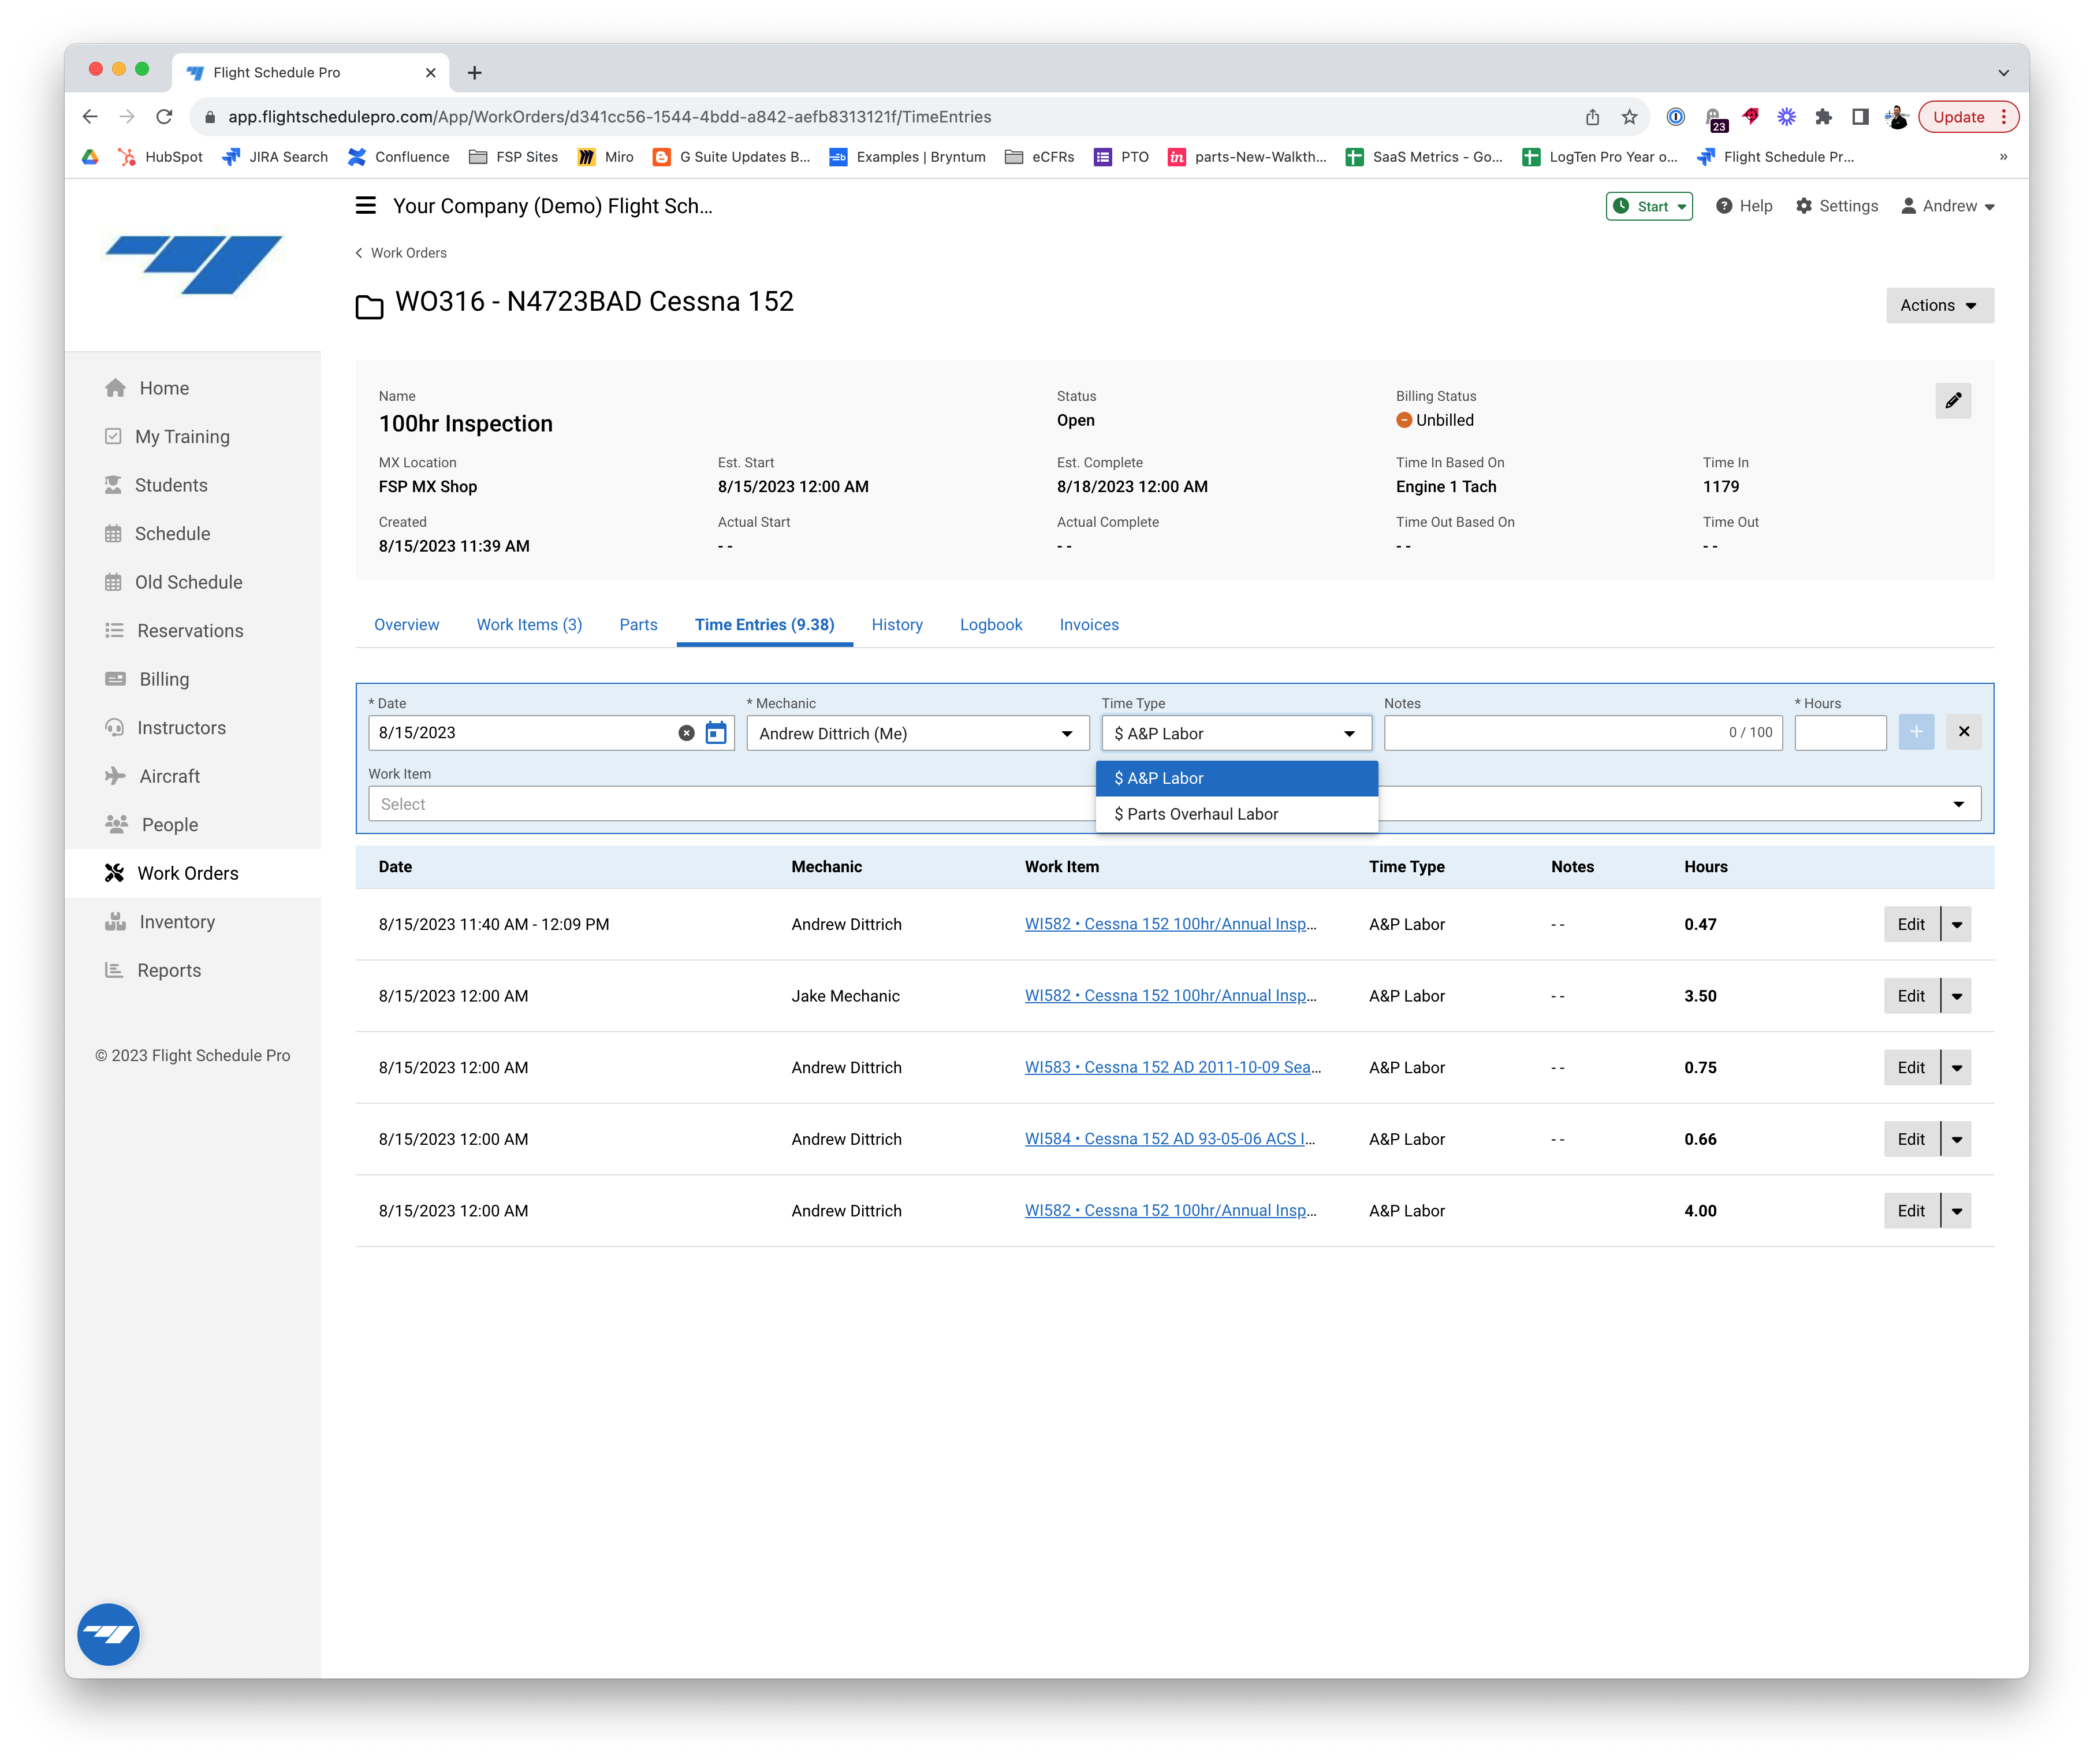This screenshot has width=2094, height=1764.
Task: Go back to Work Orders breadcrumb
Action: pyautogui.click(x=401, y=252)
